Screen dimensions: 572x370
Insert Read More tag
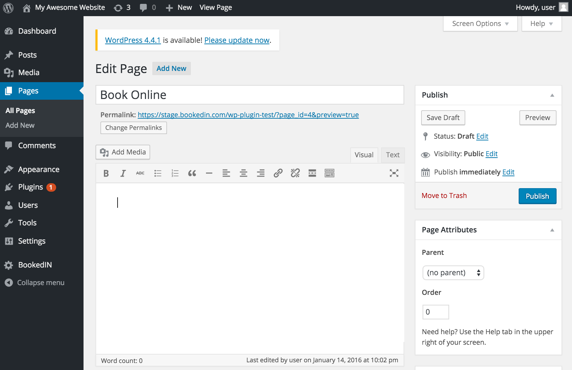click(312, 173)
